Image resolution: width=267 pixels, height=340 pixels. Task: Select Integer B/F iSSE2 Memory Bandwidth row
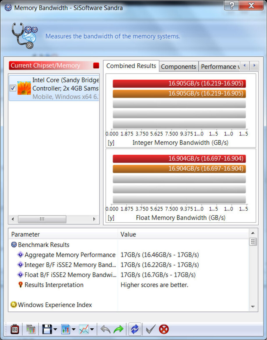[129, 265]
